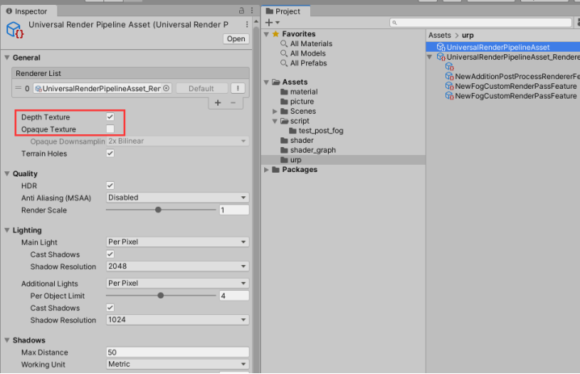The image size is (580, 374).
Task: Click the Inspector lock icon
Action: 242,11
